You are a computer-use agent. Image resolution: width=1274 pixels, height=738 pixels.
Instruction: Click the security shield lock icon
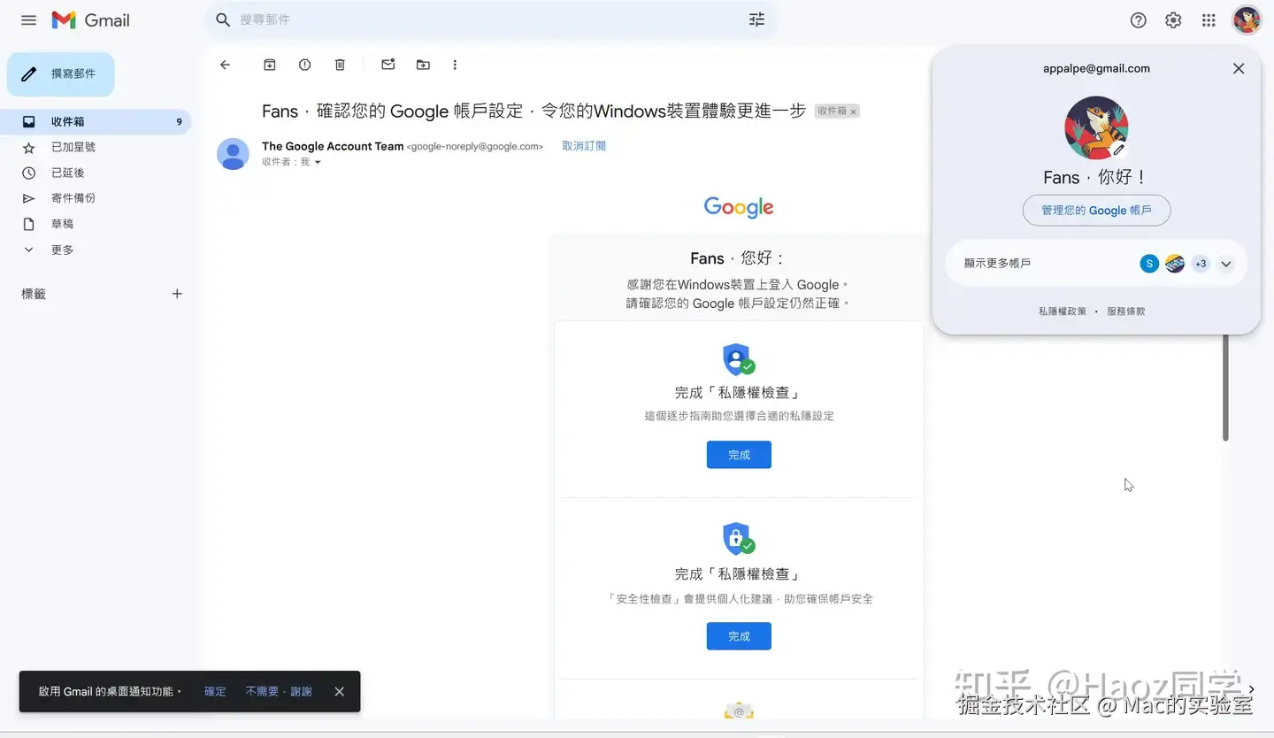(739, 538)
